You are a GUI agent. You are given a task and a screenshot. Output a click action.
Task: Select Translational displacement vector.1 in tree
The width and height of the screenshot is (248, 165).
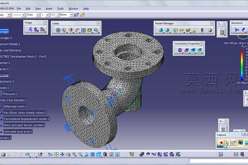tap(26, 119)
